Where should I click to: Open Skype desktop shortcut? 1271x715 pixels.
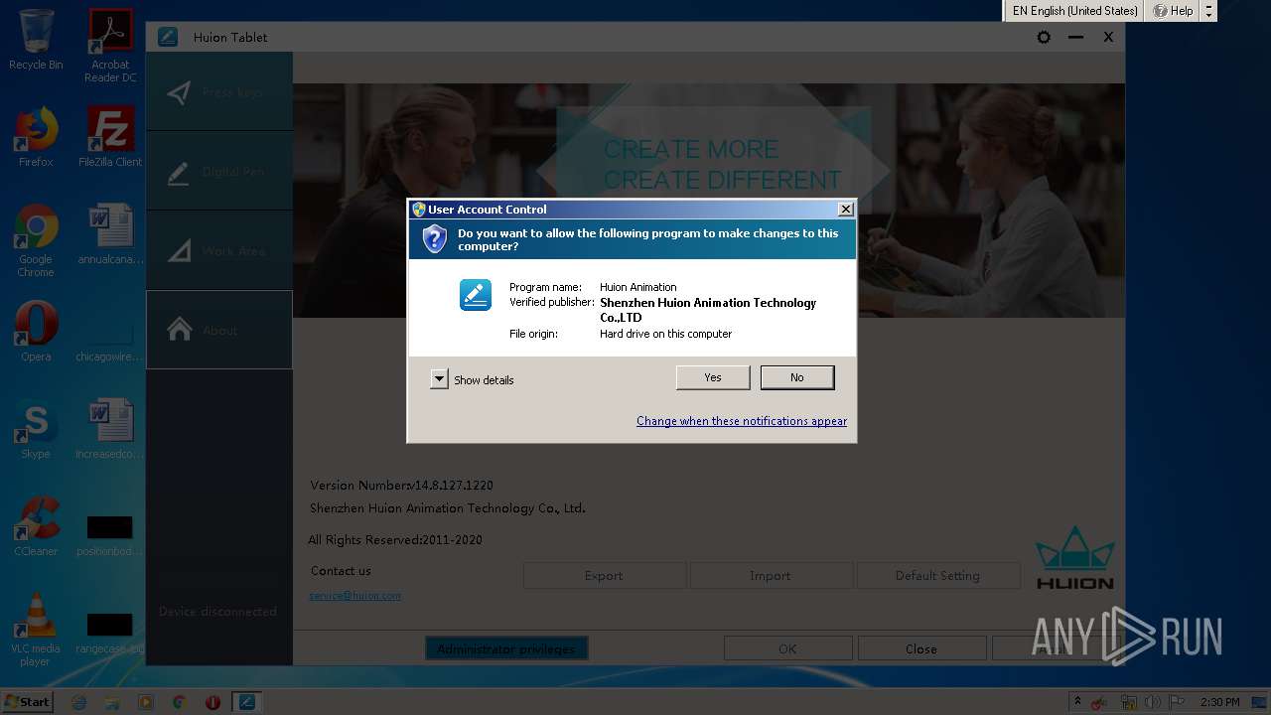[x=36, y=429]
